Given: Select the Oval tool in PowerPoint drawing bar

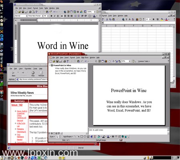Looking at the screenshot, I should [85, 136].
